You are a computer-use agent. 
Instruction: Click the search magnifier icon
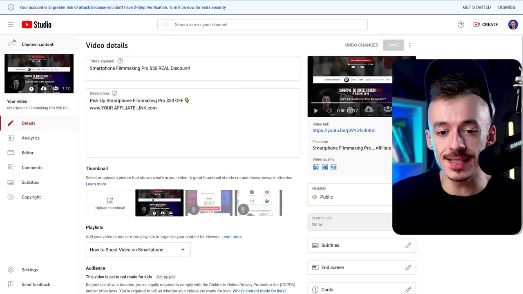coord(165,24)
